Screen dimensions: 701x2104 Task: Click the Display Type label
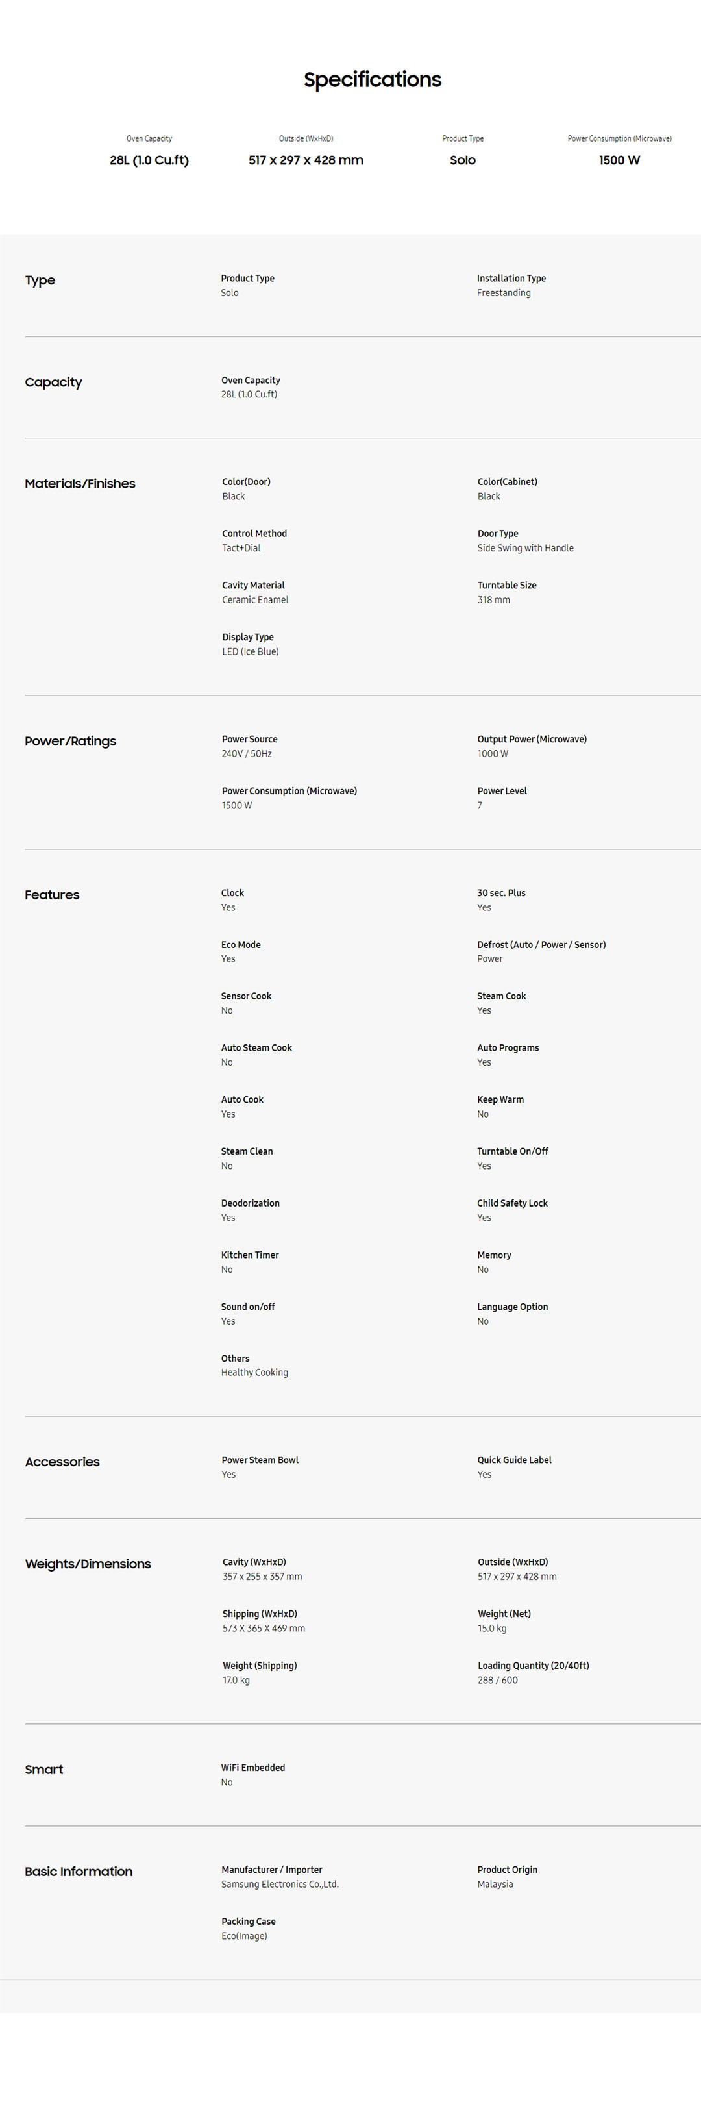(x=248, y=637)
